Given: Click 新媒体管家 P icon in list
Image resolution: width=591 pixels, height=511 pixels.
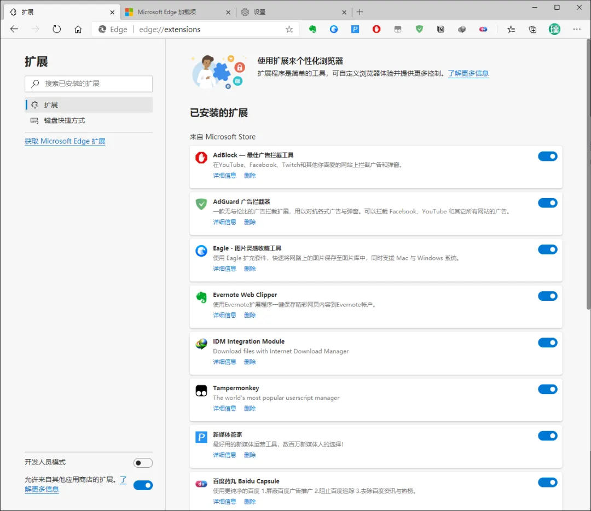Looking at the screenshot, I should point(201,437).
